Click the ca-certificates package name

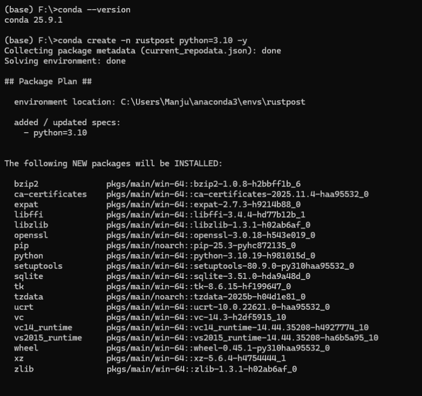(50, 194)
